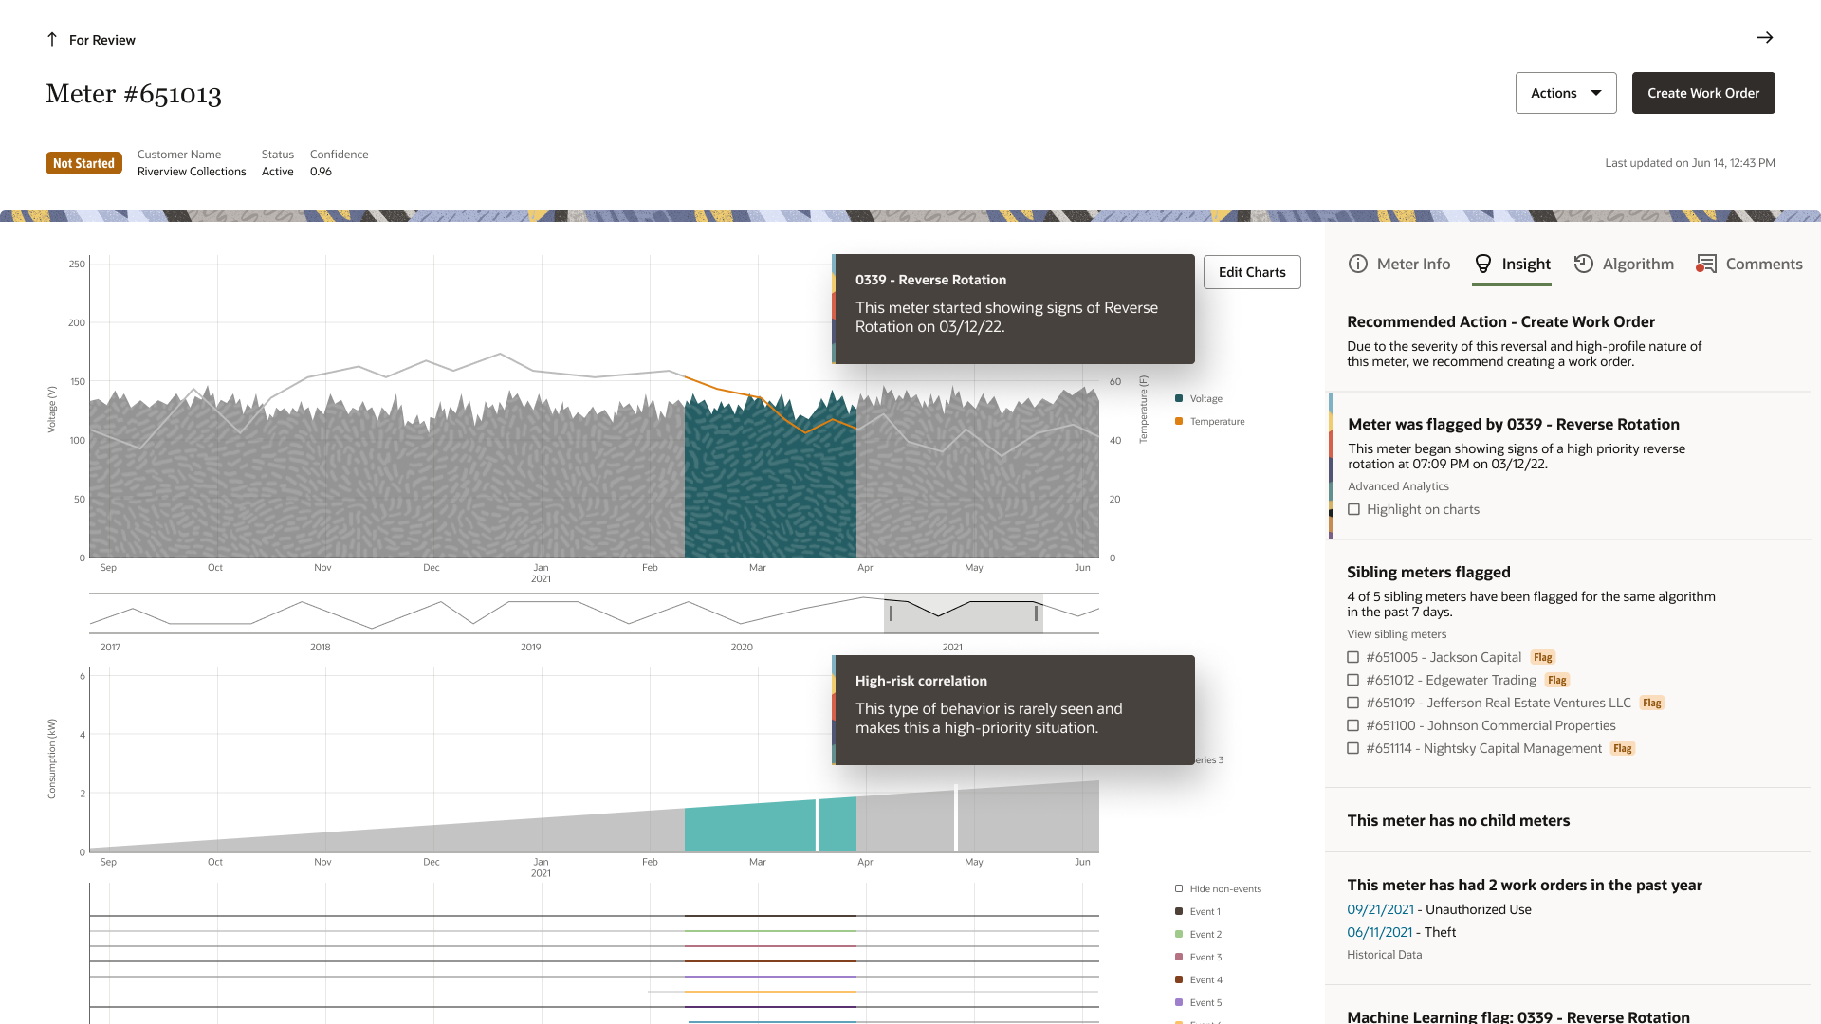Check sibling meter #651100 Johnson Commercial Properties
Screen dimensions: 1821x1024
point(1353,725)
